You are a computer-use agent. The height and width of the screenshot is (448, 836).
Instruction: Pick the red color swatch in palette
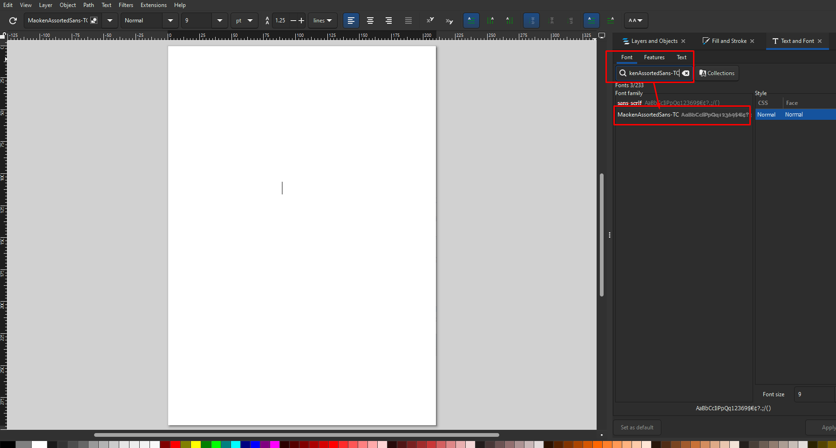(x=175, y=445)
